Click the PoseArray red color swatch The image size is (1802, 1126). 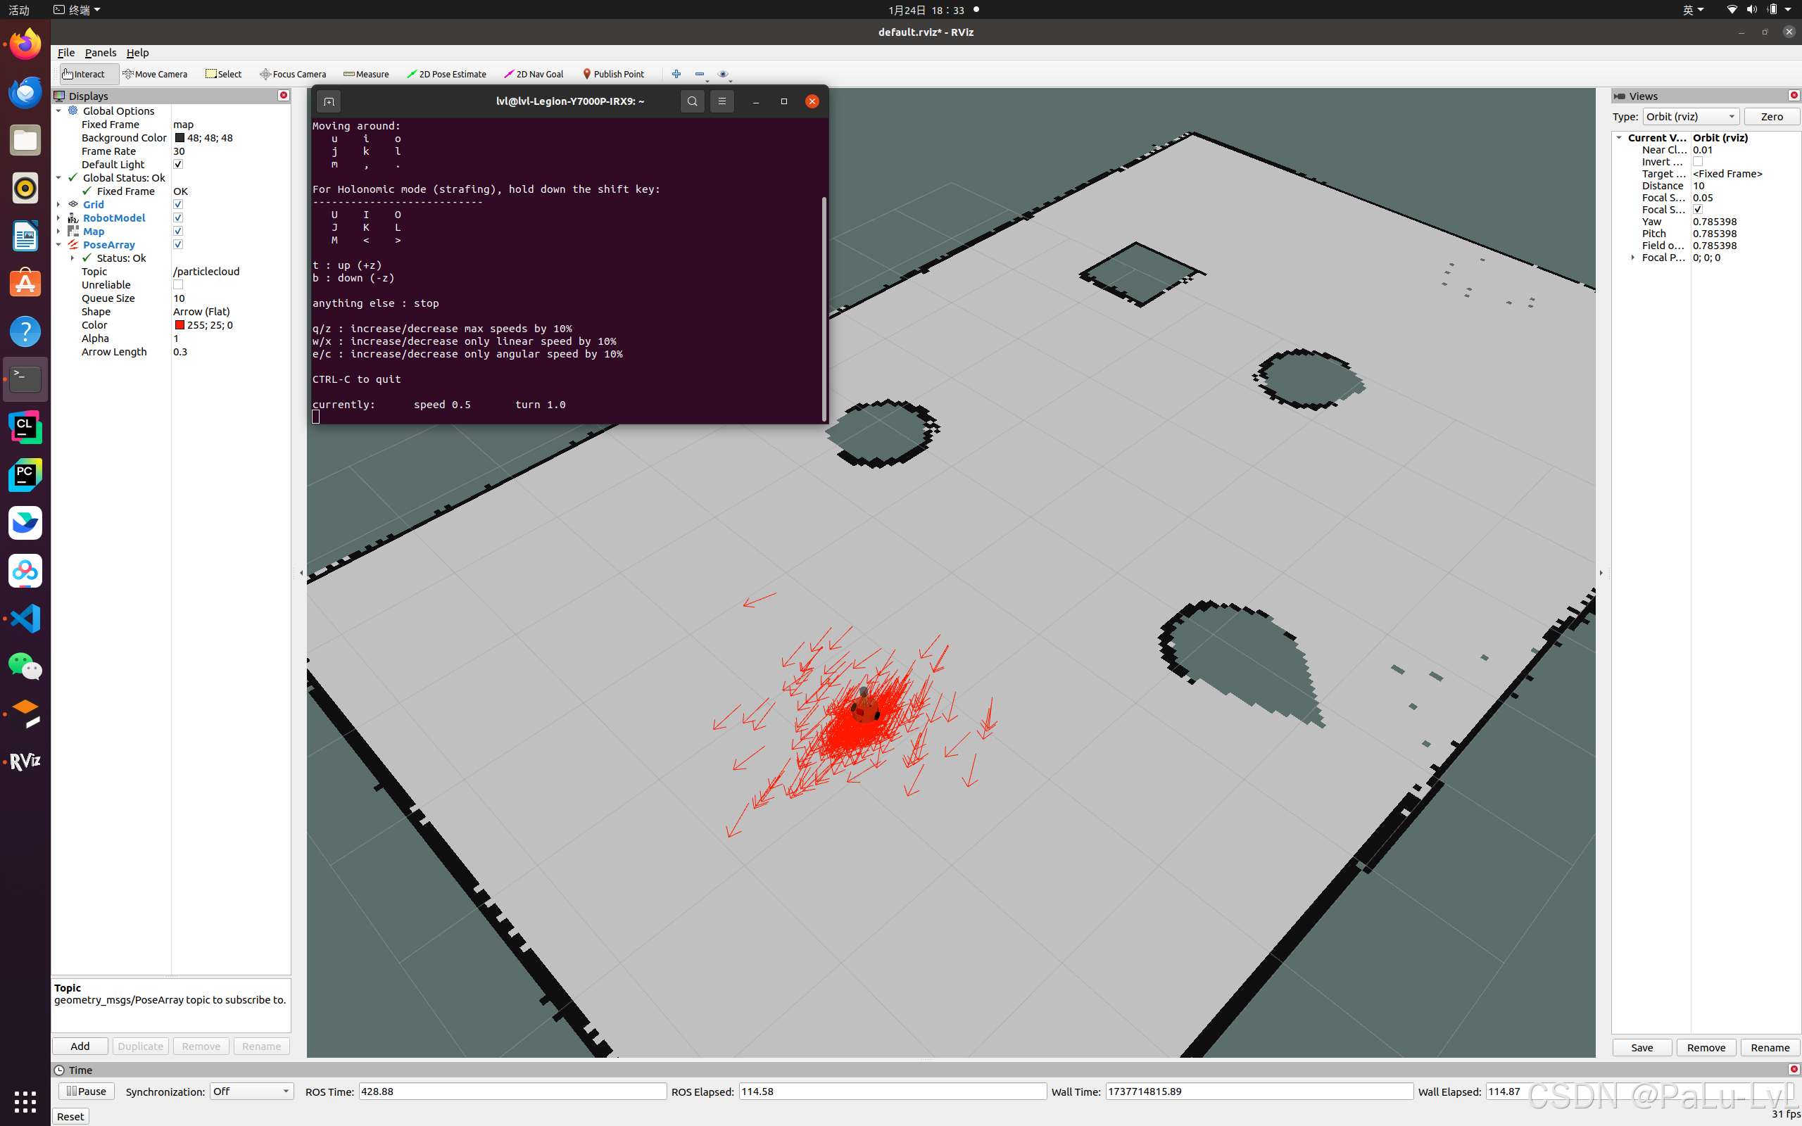click(179, 325)
